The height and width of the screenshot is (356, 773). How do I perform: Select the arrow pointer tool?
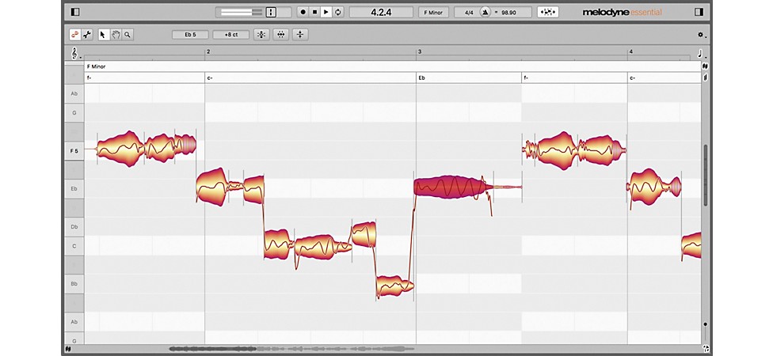pyautogui.click(x=103, y=35)
